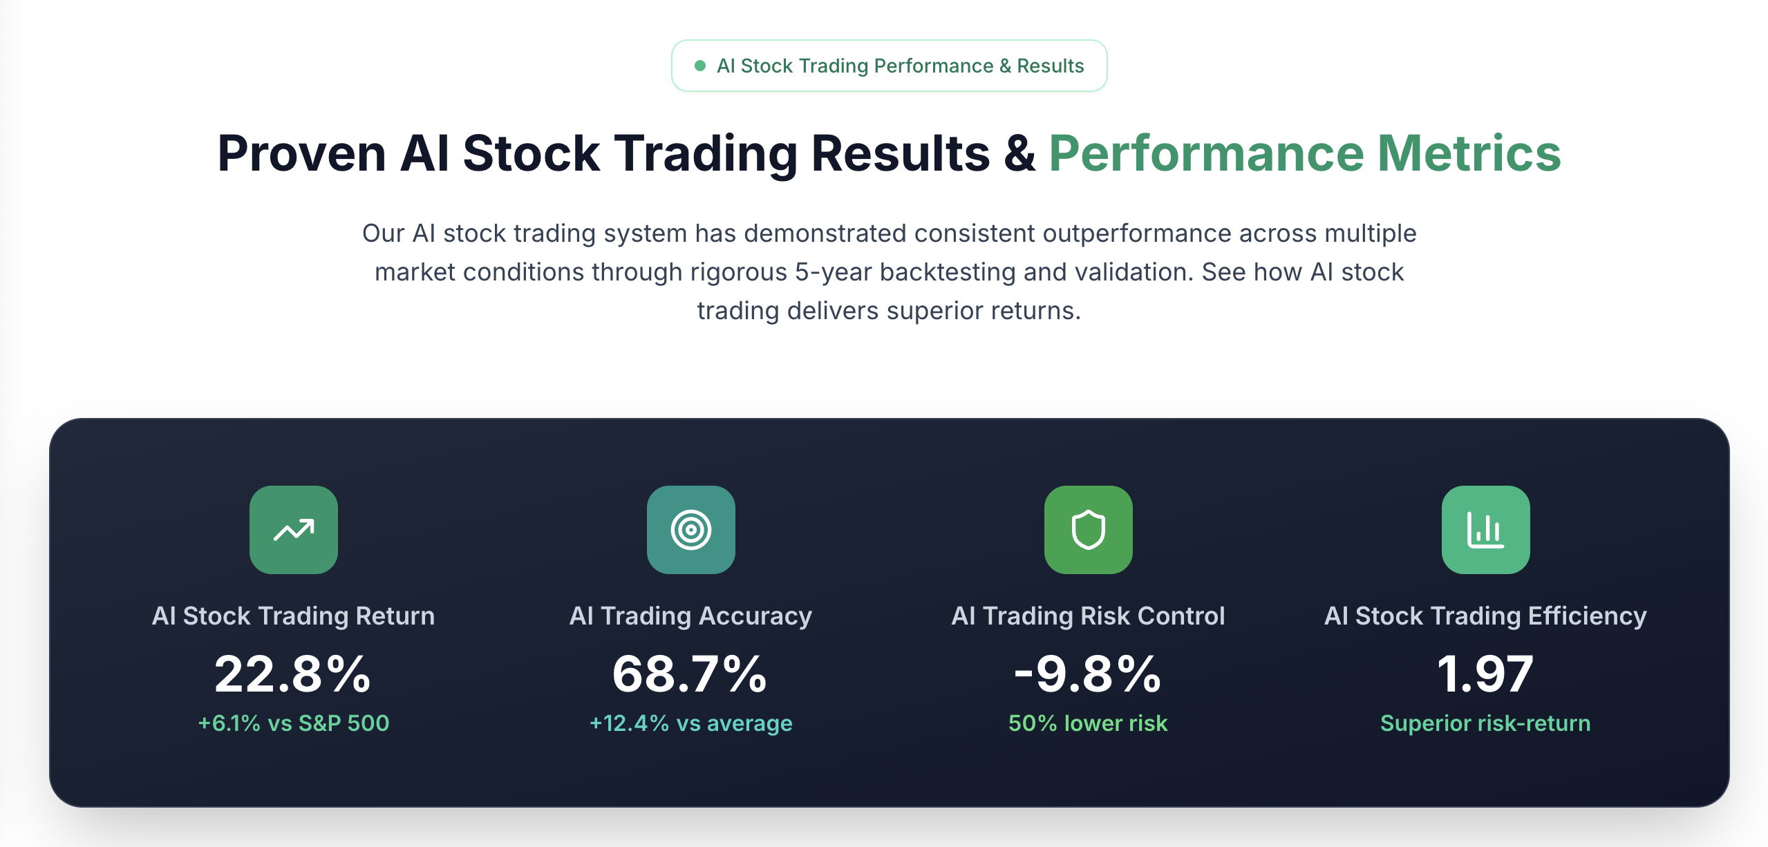
Task: Click the AI Stock Trading Performance & Results badge
Action: click(889, 66)
